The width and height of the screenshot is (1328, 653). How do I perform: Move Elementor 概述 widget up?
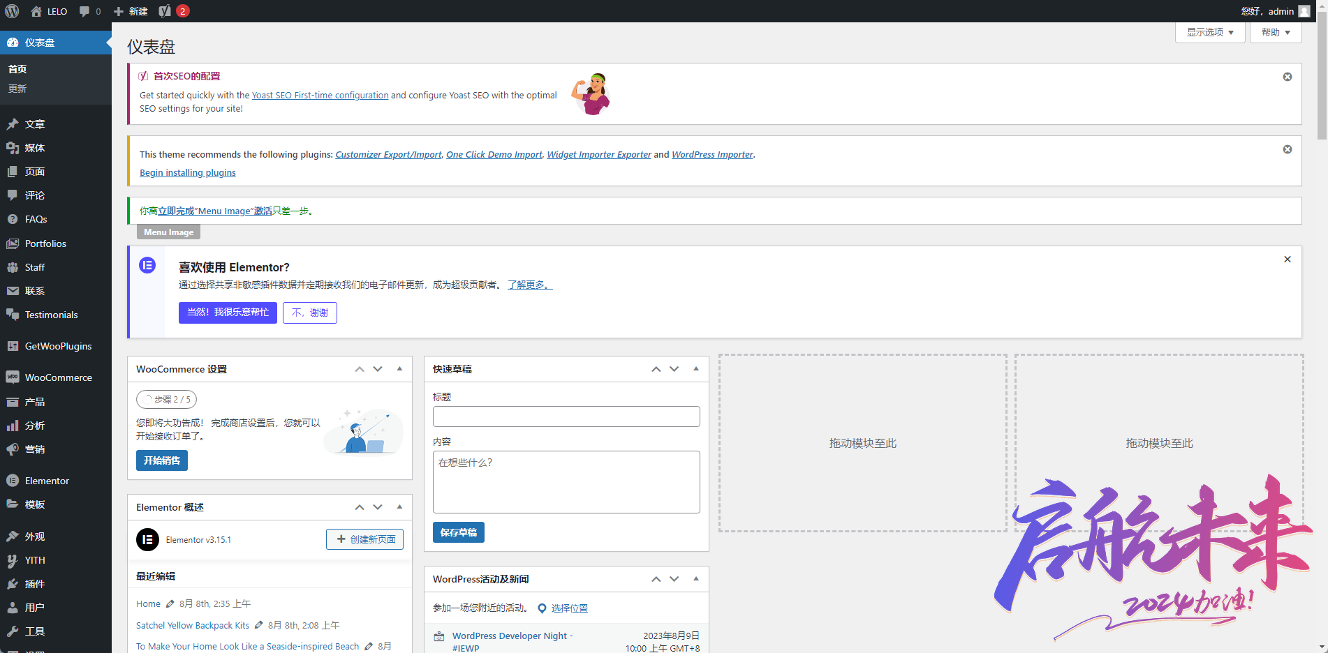[x=360, y=507]
